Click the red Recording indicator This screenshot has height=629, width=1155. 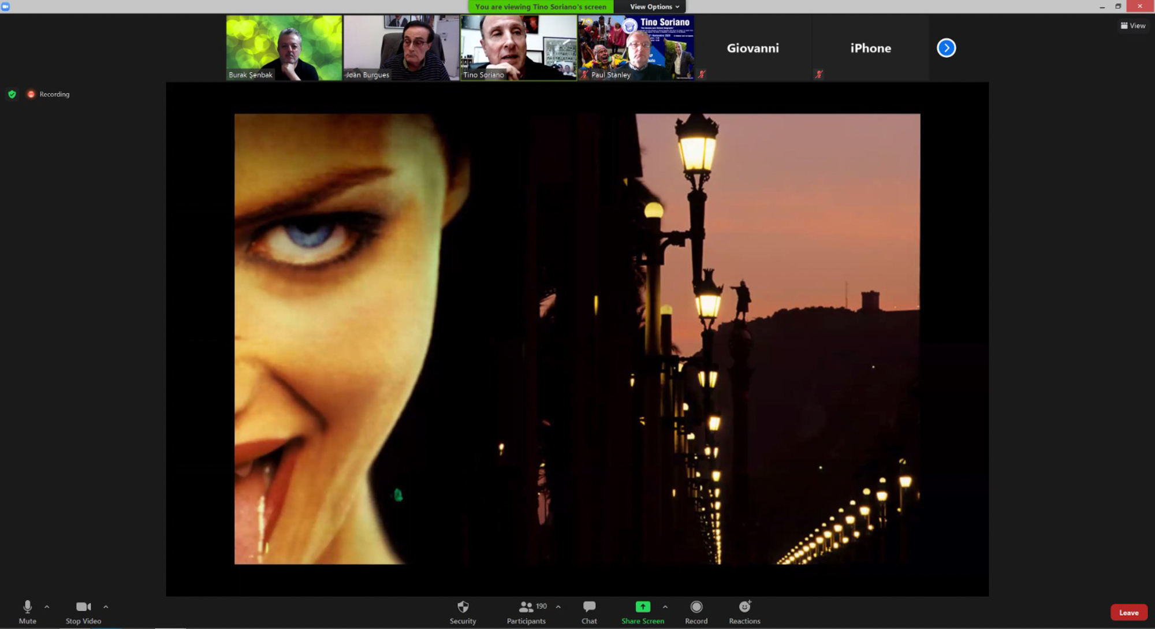tap(31, 94)
